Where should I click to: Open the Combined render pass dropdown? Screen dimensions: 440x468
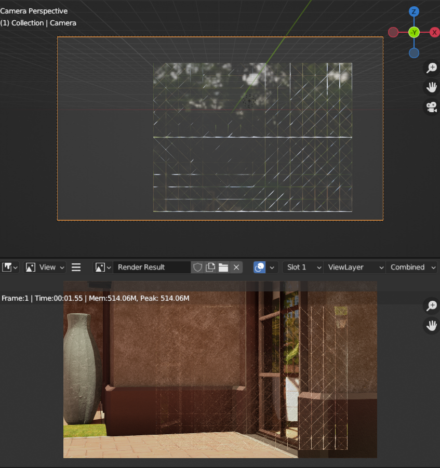(x=412, y=267)
